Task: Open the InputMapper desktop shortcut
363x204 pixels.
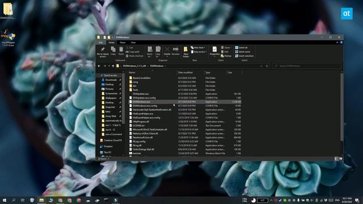Action: (8, 38)
